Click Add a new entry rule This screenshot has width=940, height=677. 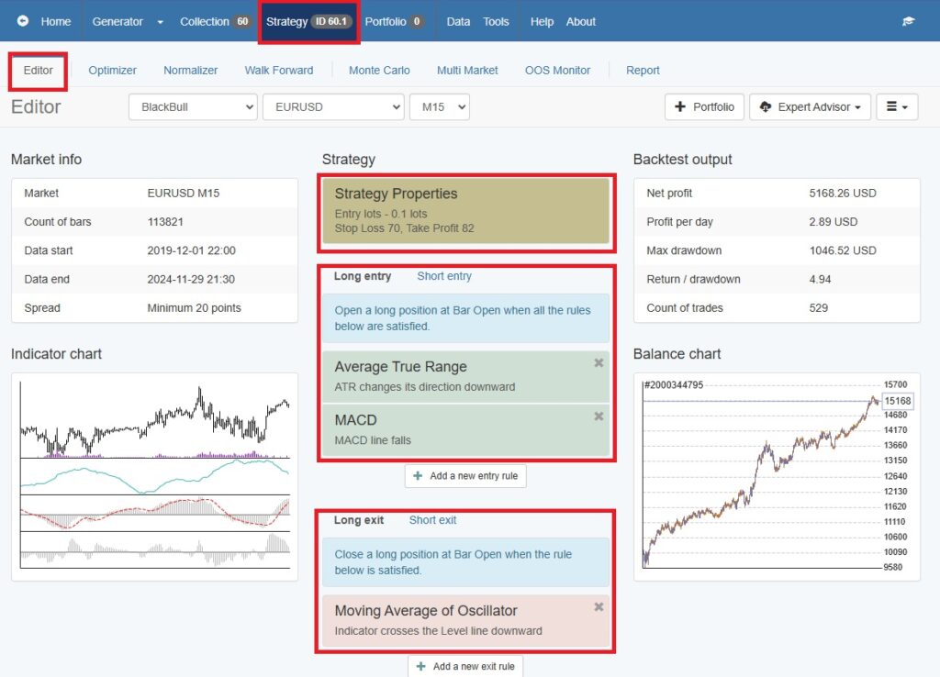coord(465,476)
